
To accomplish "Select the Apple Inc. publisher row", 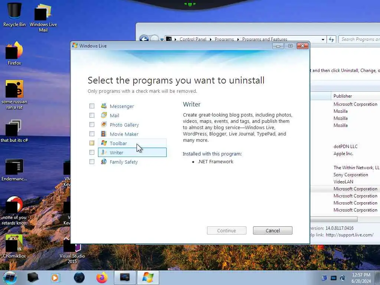I will tap(343, 154).
